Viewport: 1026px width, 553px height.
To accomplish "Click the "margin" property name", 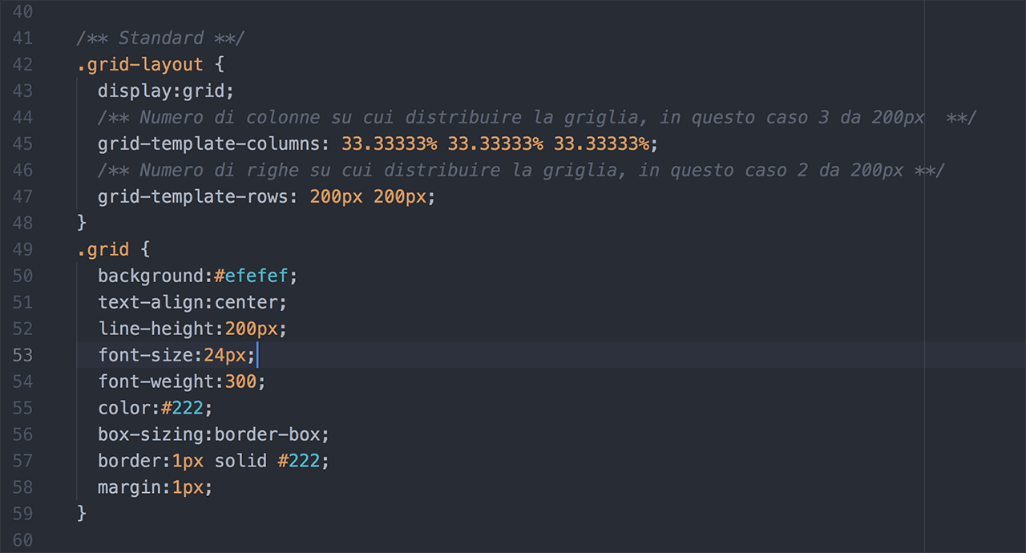I will (x=129, y=487).
